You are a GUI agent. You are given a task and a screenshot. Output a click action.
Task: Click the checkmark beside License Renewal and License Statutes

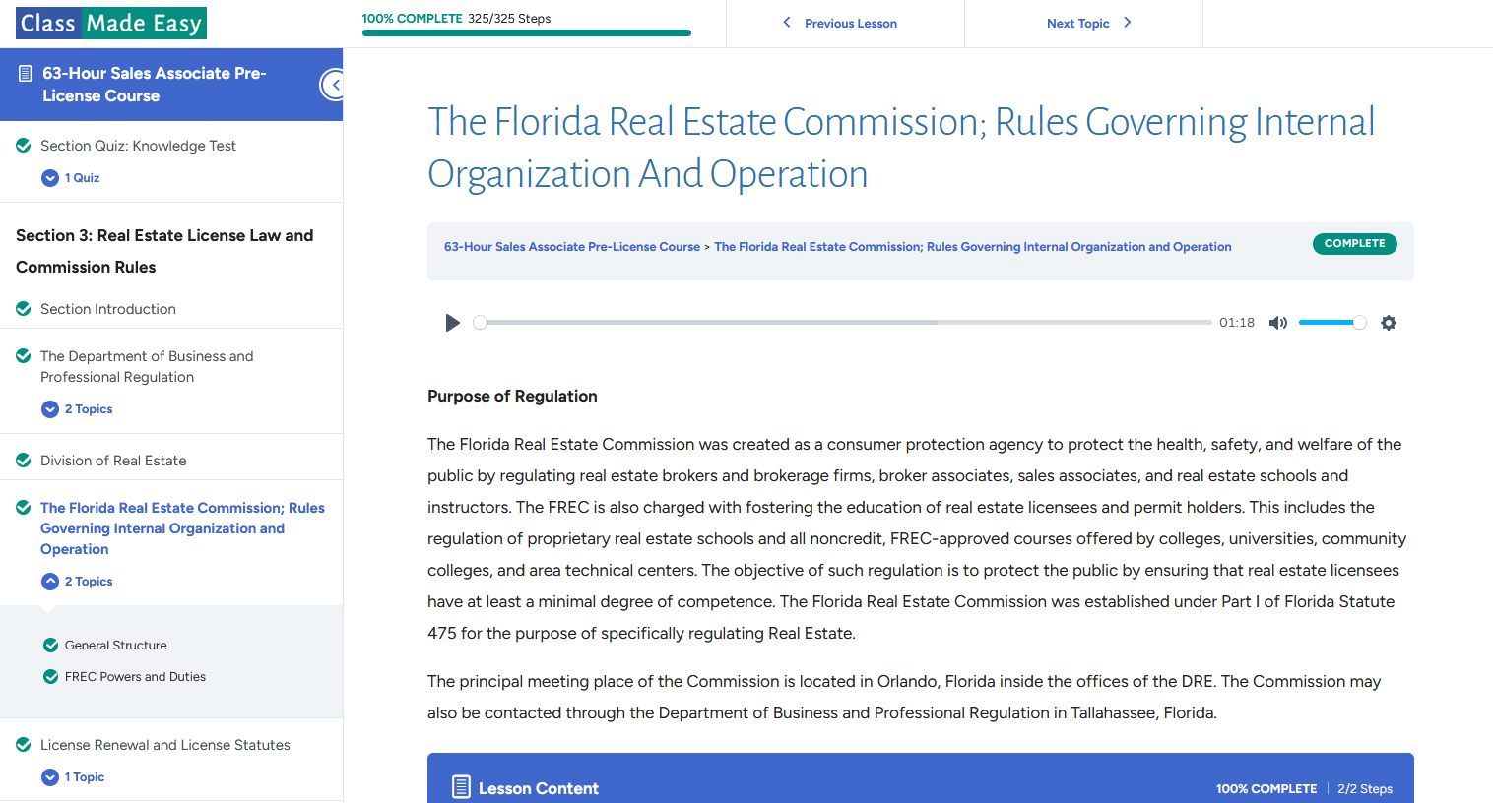point(24,745)
